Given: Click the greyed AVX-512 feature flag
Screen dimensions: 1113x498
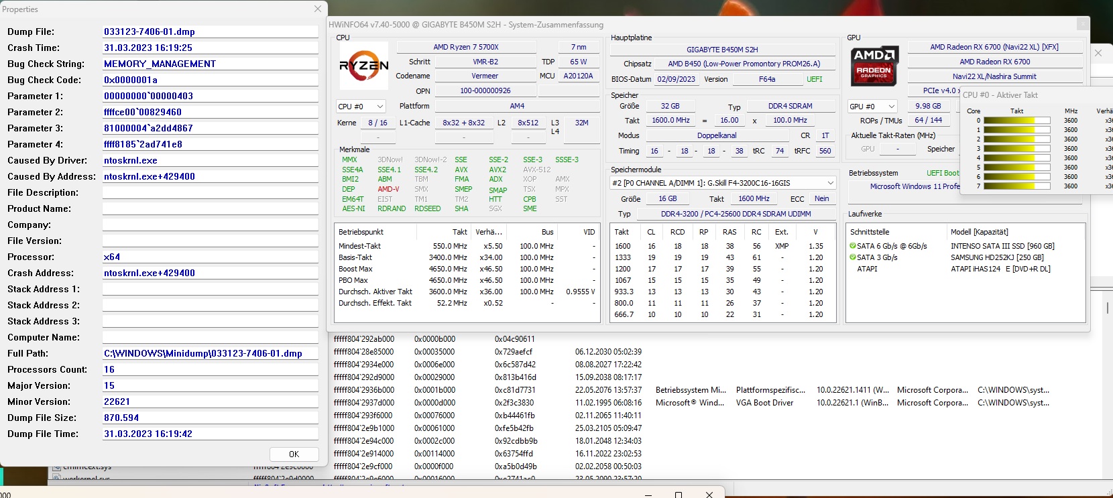Looking at the screenshot, I should point(537,170).
